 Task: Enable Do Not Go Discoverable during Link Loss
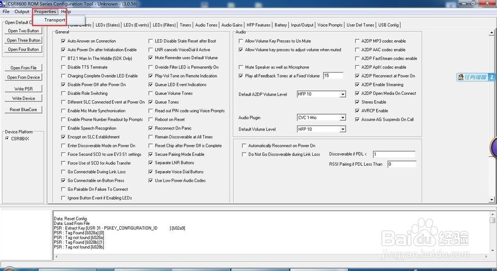click(244, 154)
